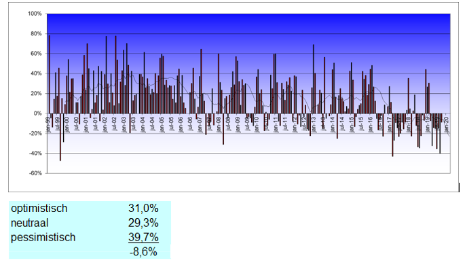Click the jul-11 x-axis label
Viewport: 465px width, 267px height.
[285, 124]
